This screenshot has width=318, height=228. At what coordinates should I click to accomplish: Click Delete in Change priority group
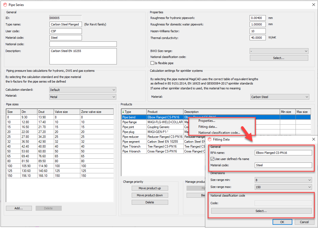[150, 203]
